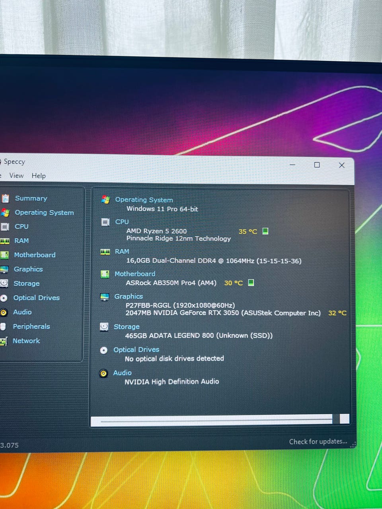This screenshot has height=509, width=382.
Task: Click Pinnacle Ridge 12nm Technology text
Action: [179, 239]
